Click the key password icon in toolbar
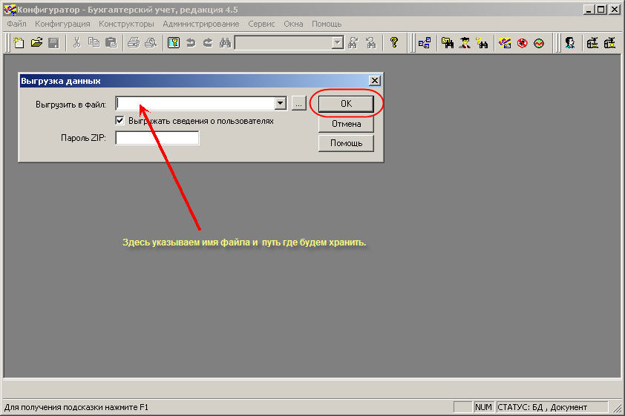Screen dimensions: 625x416 click(x=174, y=42)
